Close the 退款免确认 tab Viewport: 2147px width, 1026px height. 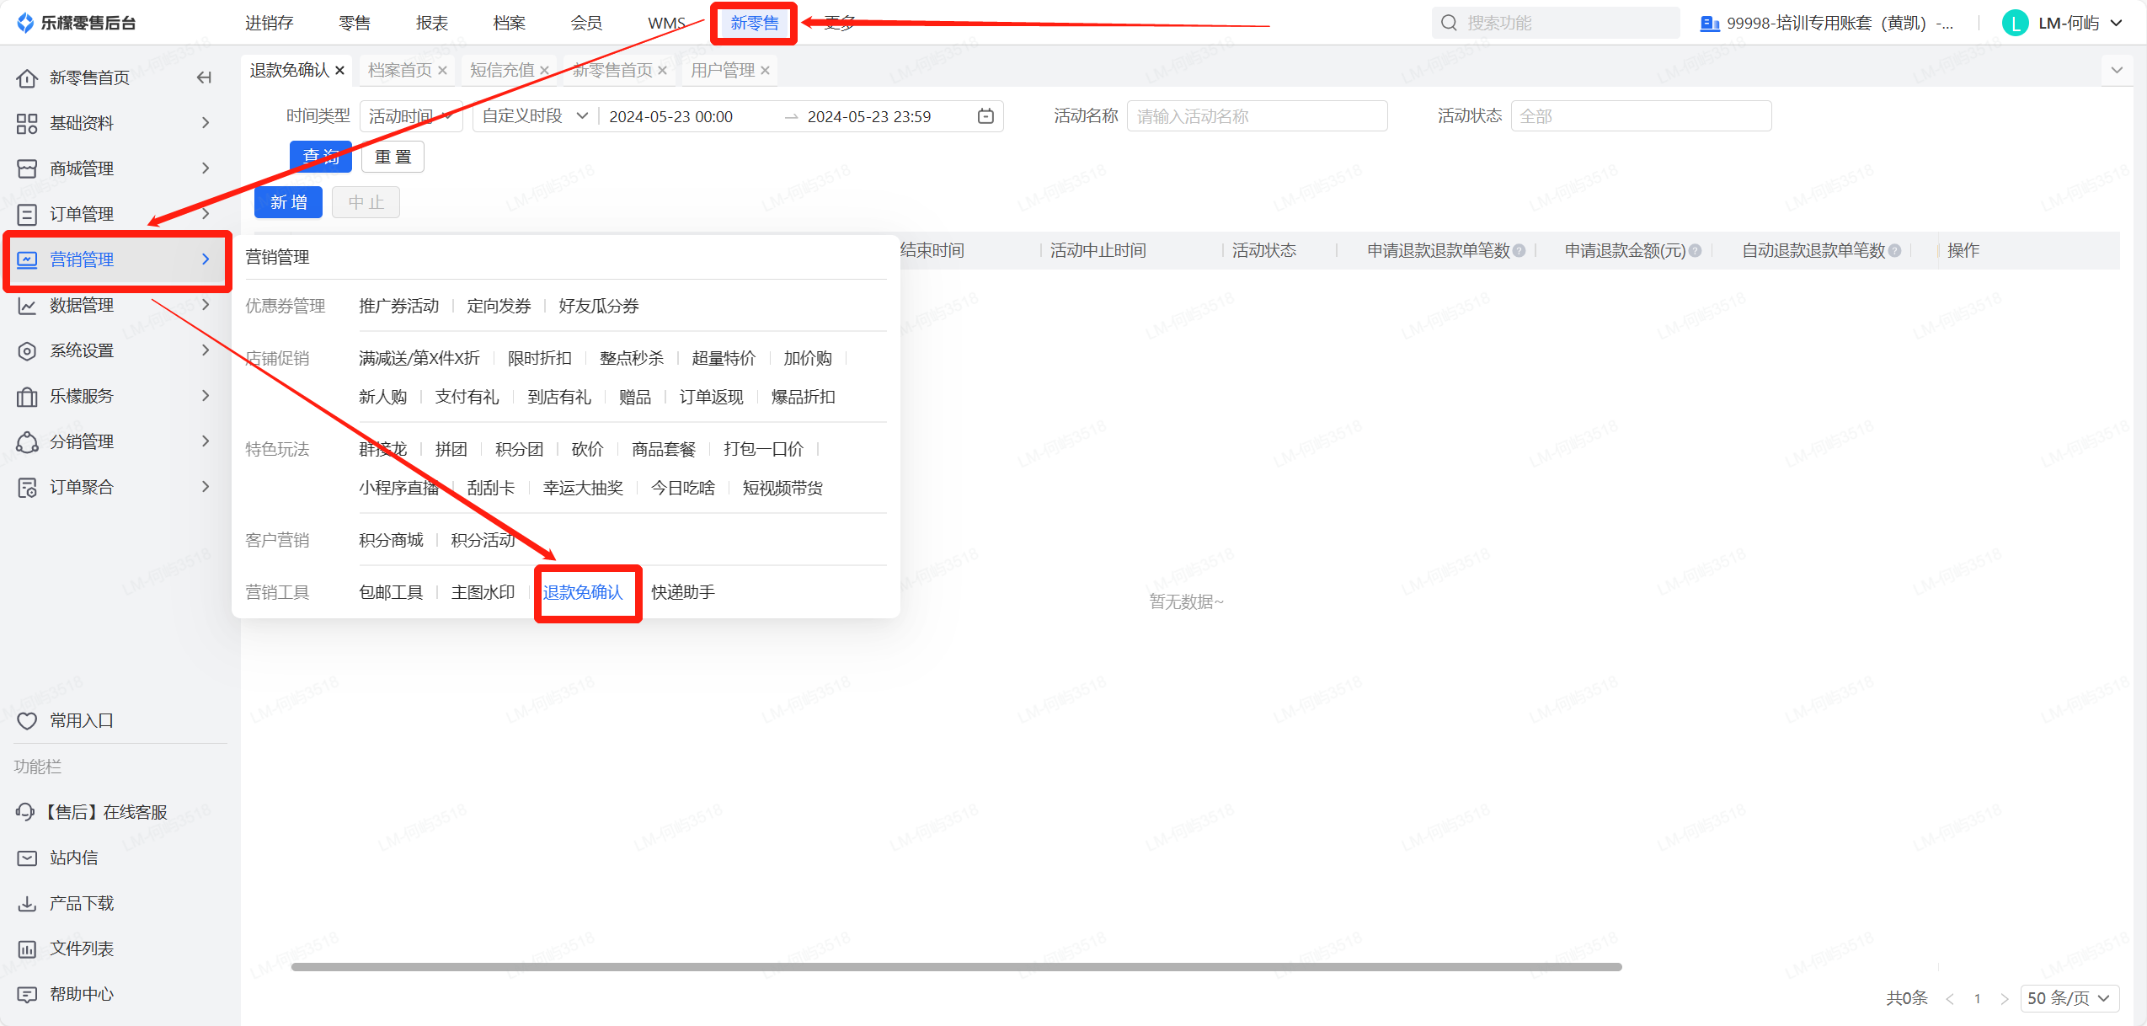point(340,70)
